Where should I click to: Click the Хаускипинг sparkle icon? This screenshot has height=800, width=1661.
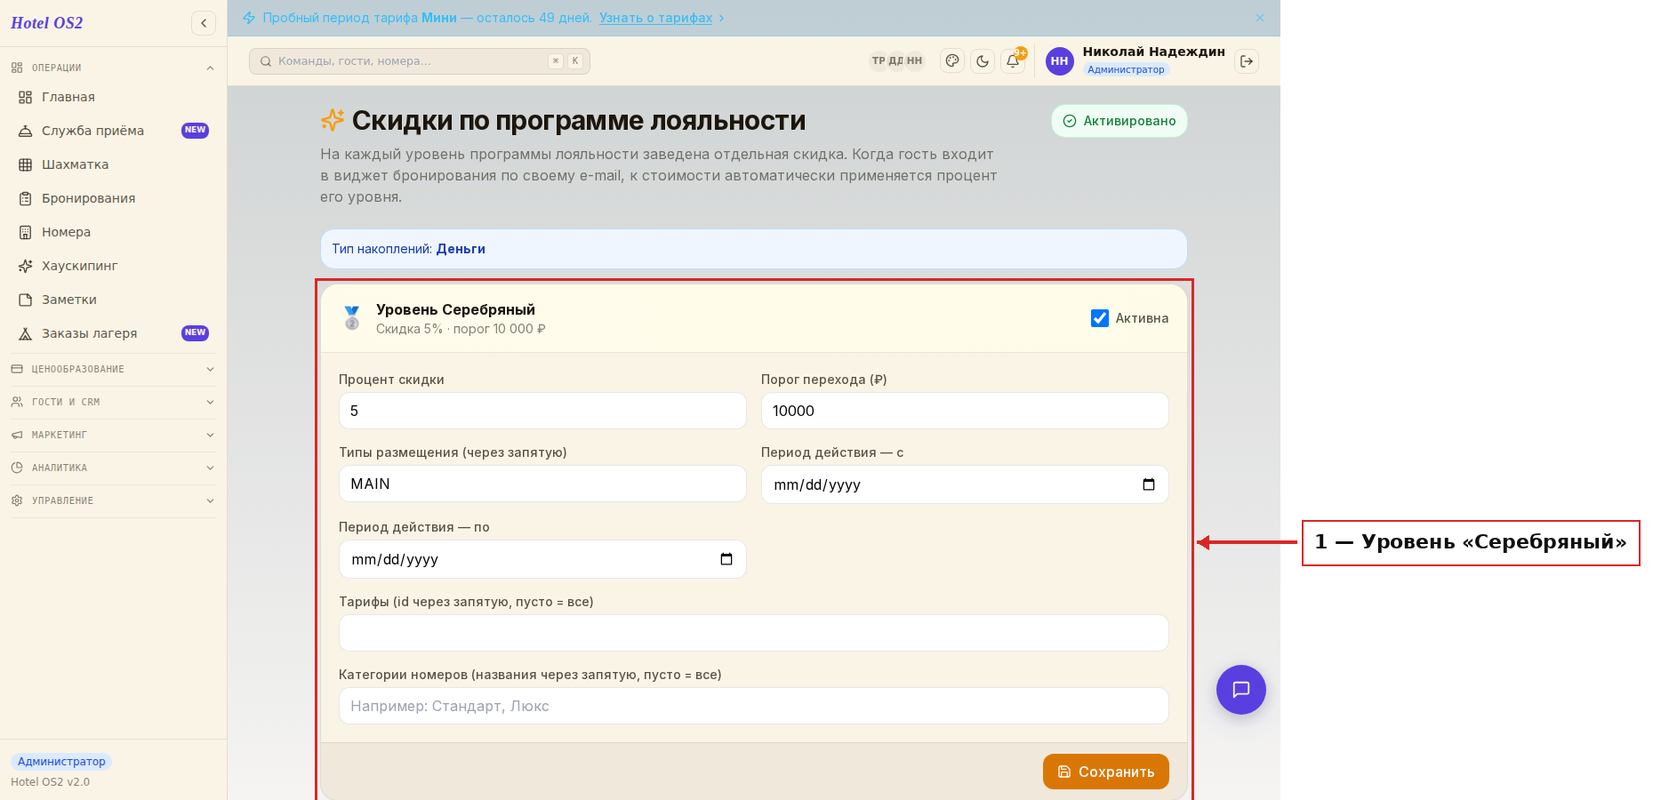coord(26,266)
